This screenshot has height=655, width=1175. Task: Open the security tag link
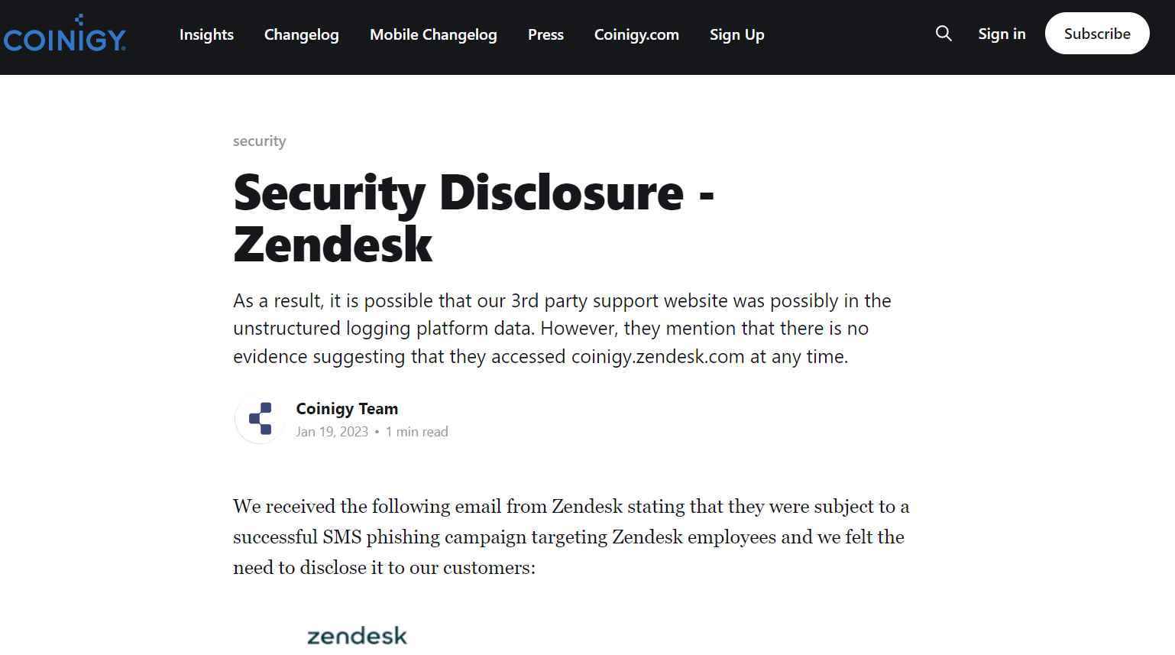[x=260, y=141]
